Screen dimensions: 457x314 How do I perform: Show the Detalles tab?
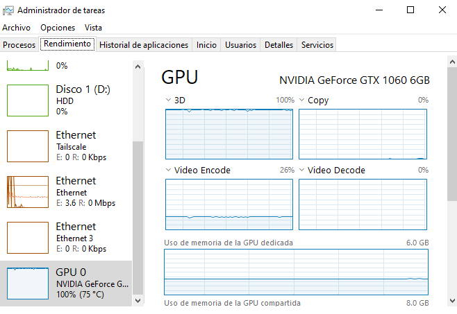[x=279, y=45]
